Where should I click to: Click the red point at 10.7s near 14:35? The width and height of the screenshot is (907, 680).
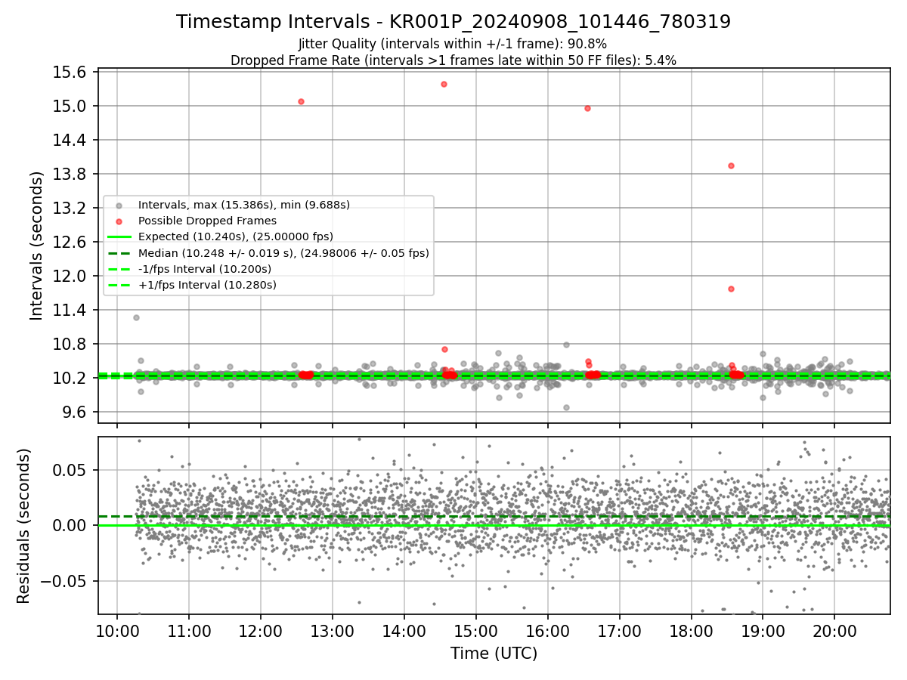tap(444, 349)
